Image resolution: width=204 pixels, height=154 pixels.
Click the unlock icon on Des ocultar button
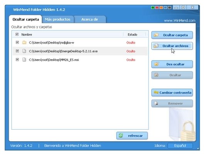156,64
